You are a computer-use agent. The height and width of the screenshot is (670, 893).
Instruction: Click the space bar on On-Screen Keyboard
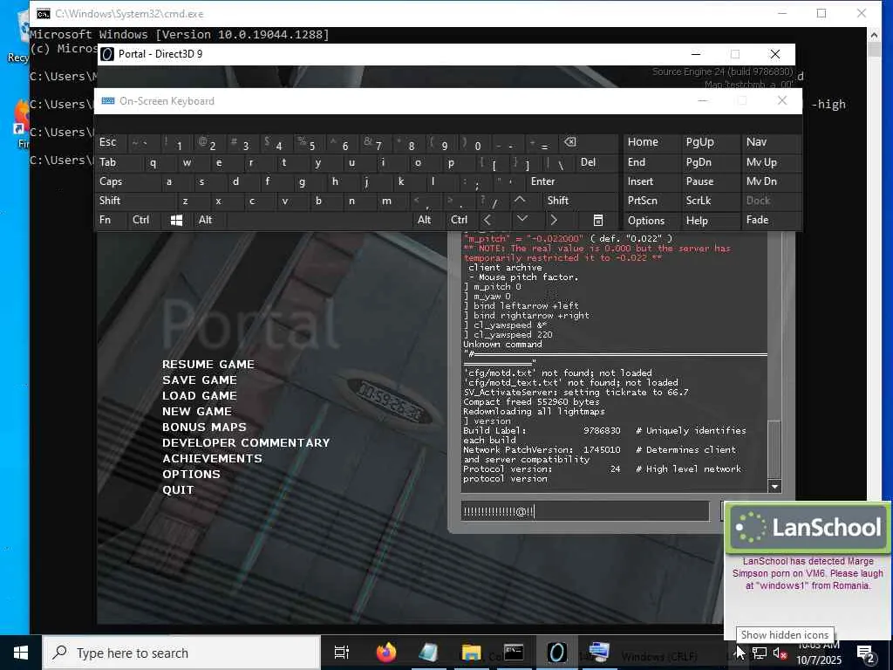point(318,221)
